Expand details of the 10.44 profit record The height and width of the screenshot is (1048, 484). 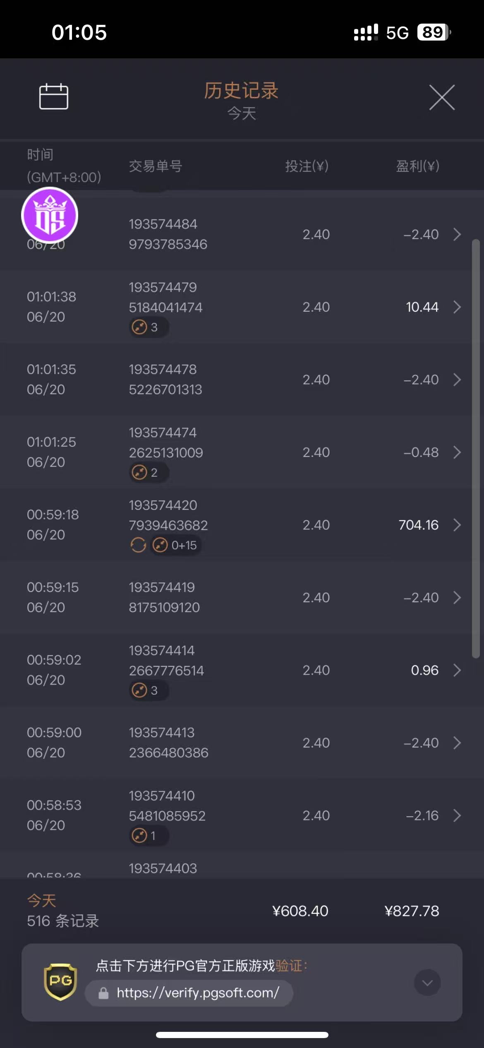click(457, 307)
